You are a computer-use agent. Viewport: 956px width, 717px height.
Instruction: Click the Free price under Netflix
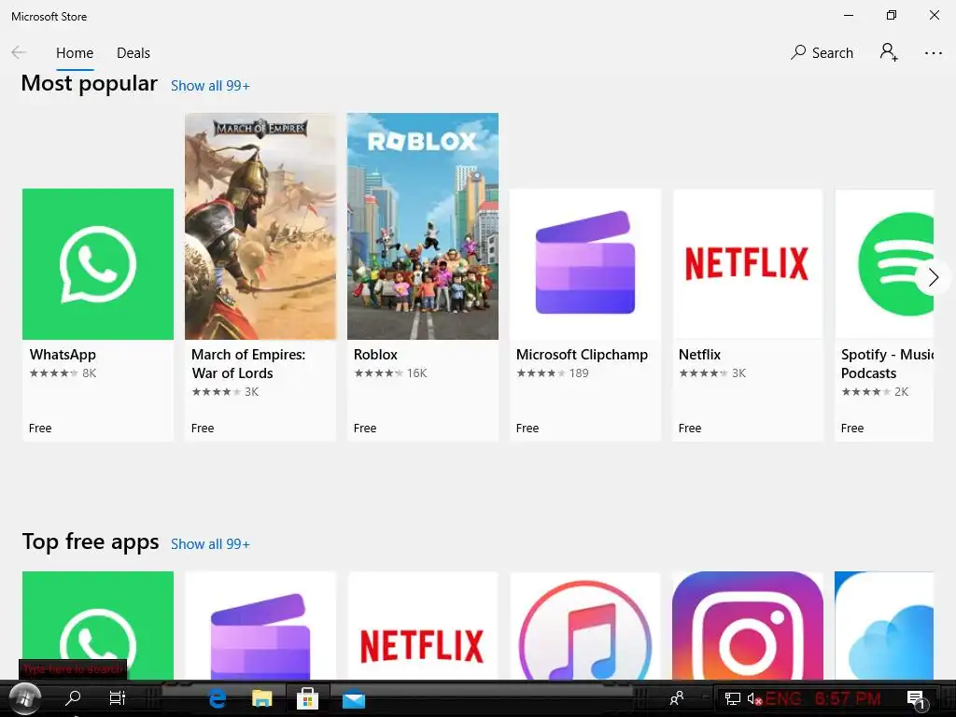point(690,428)
